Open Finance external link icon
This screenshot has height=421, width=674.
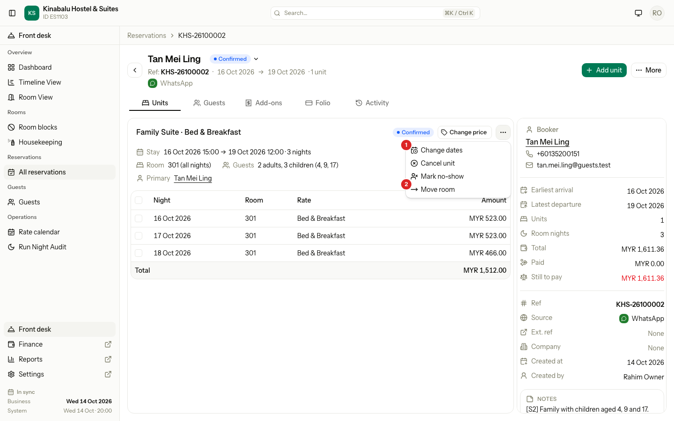108,344
